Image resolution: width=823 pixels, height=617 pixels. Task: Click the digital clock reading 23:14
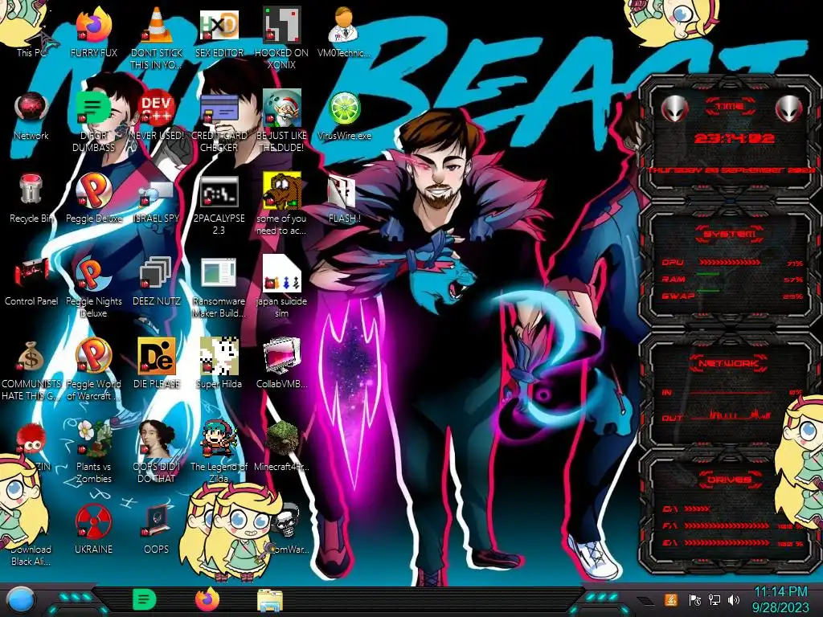(x=733, y=138)
